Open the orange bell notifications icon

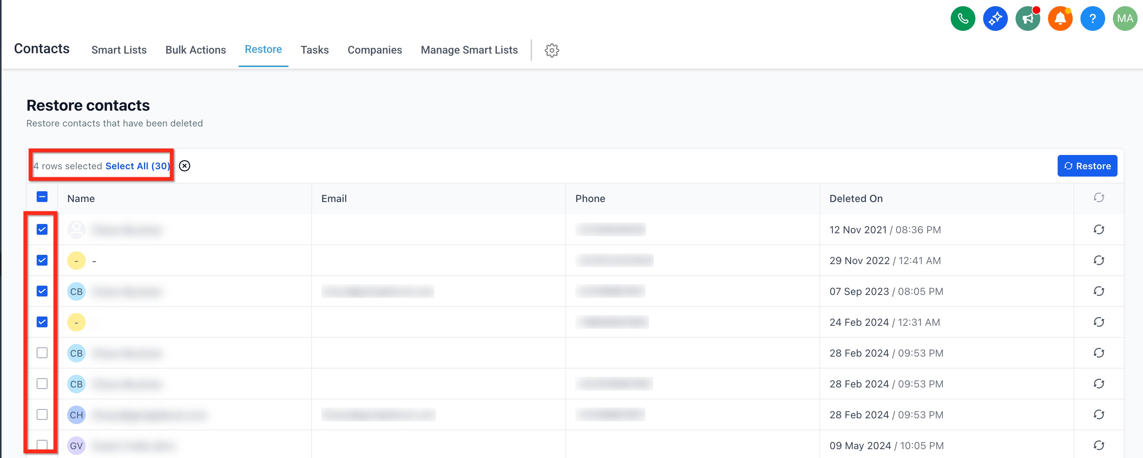click(1060, 19)
